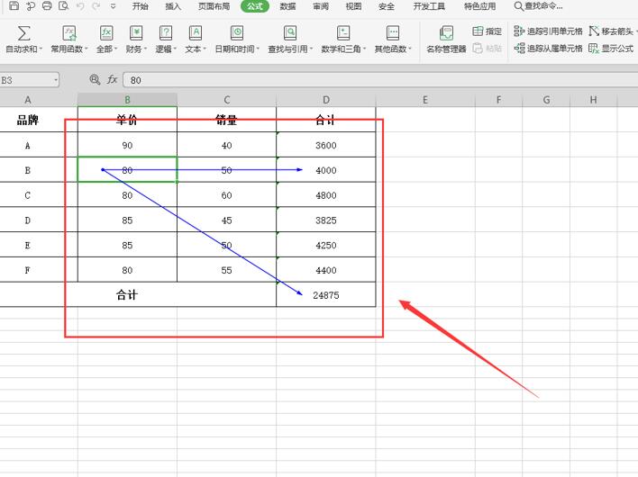Expand the 数学和三角 dropdown arrow
Screen dimensions: 638x477
coord(365,49)
